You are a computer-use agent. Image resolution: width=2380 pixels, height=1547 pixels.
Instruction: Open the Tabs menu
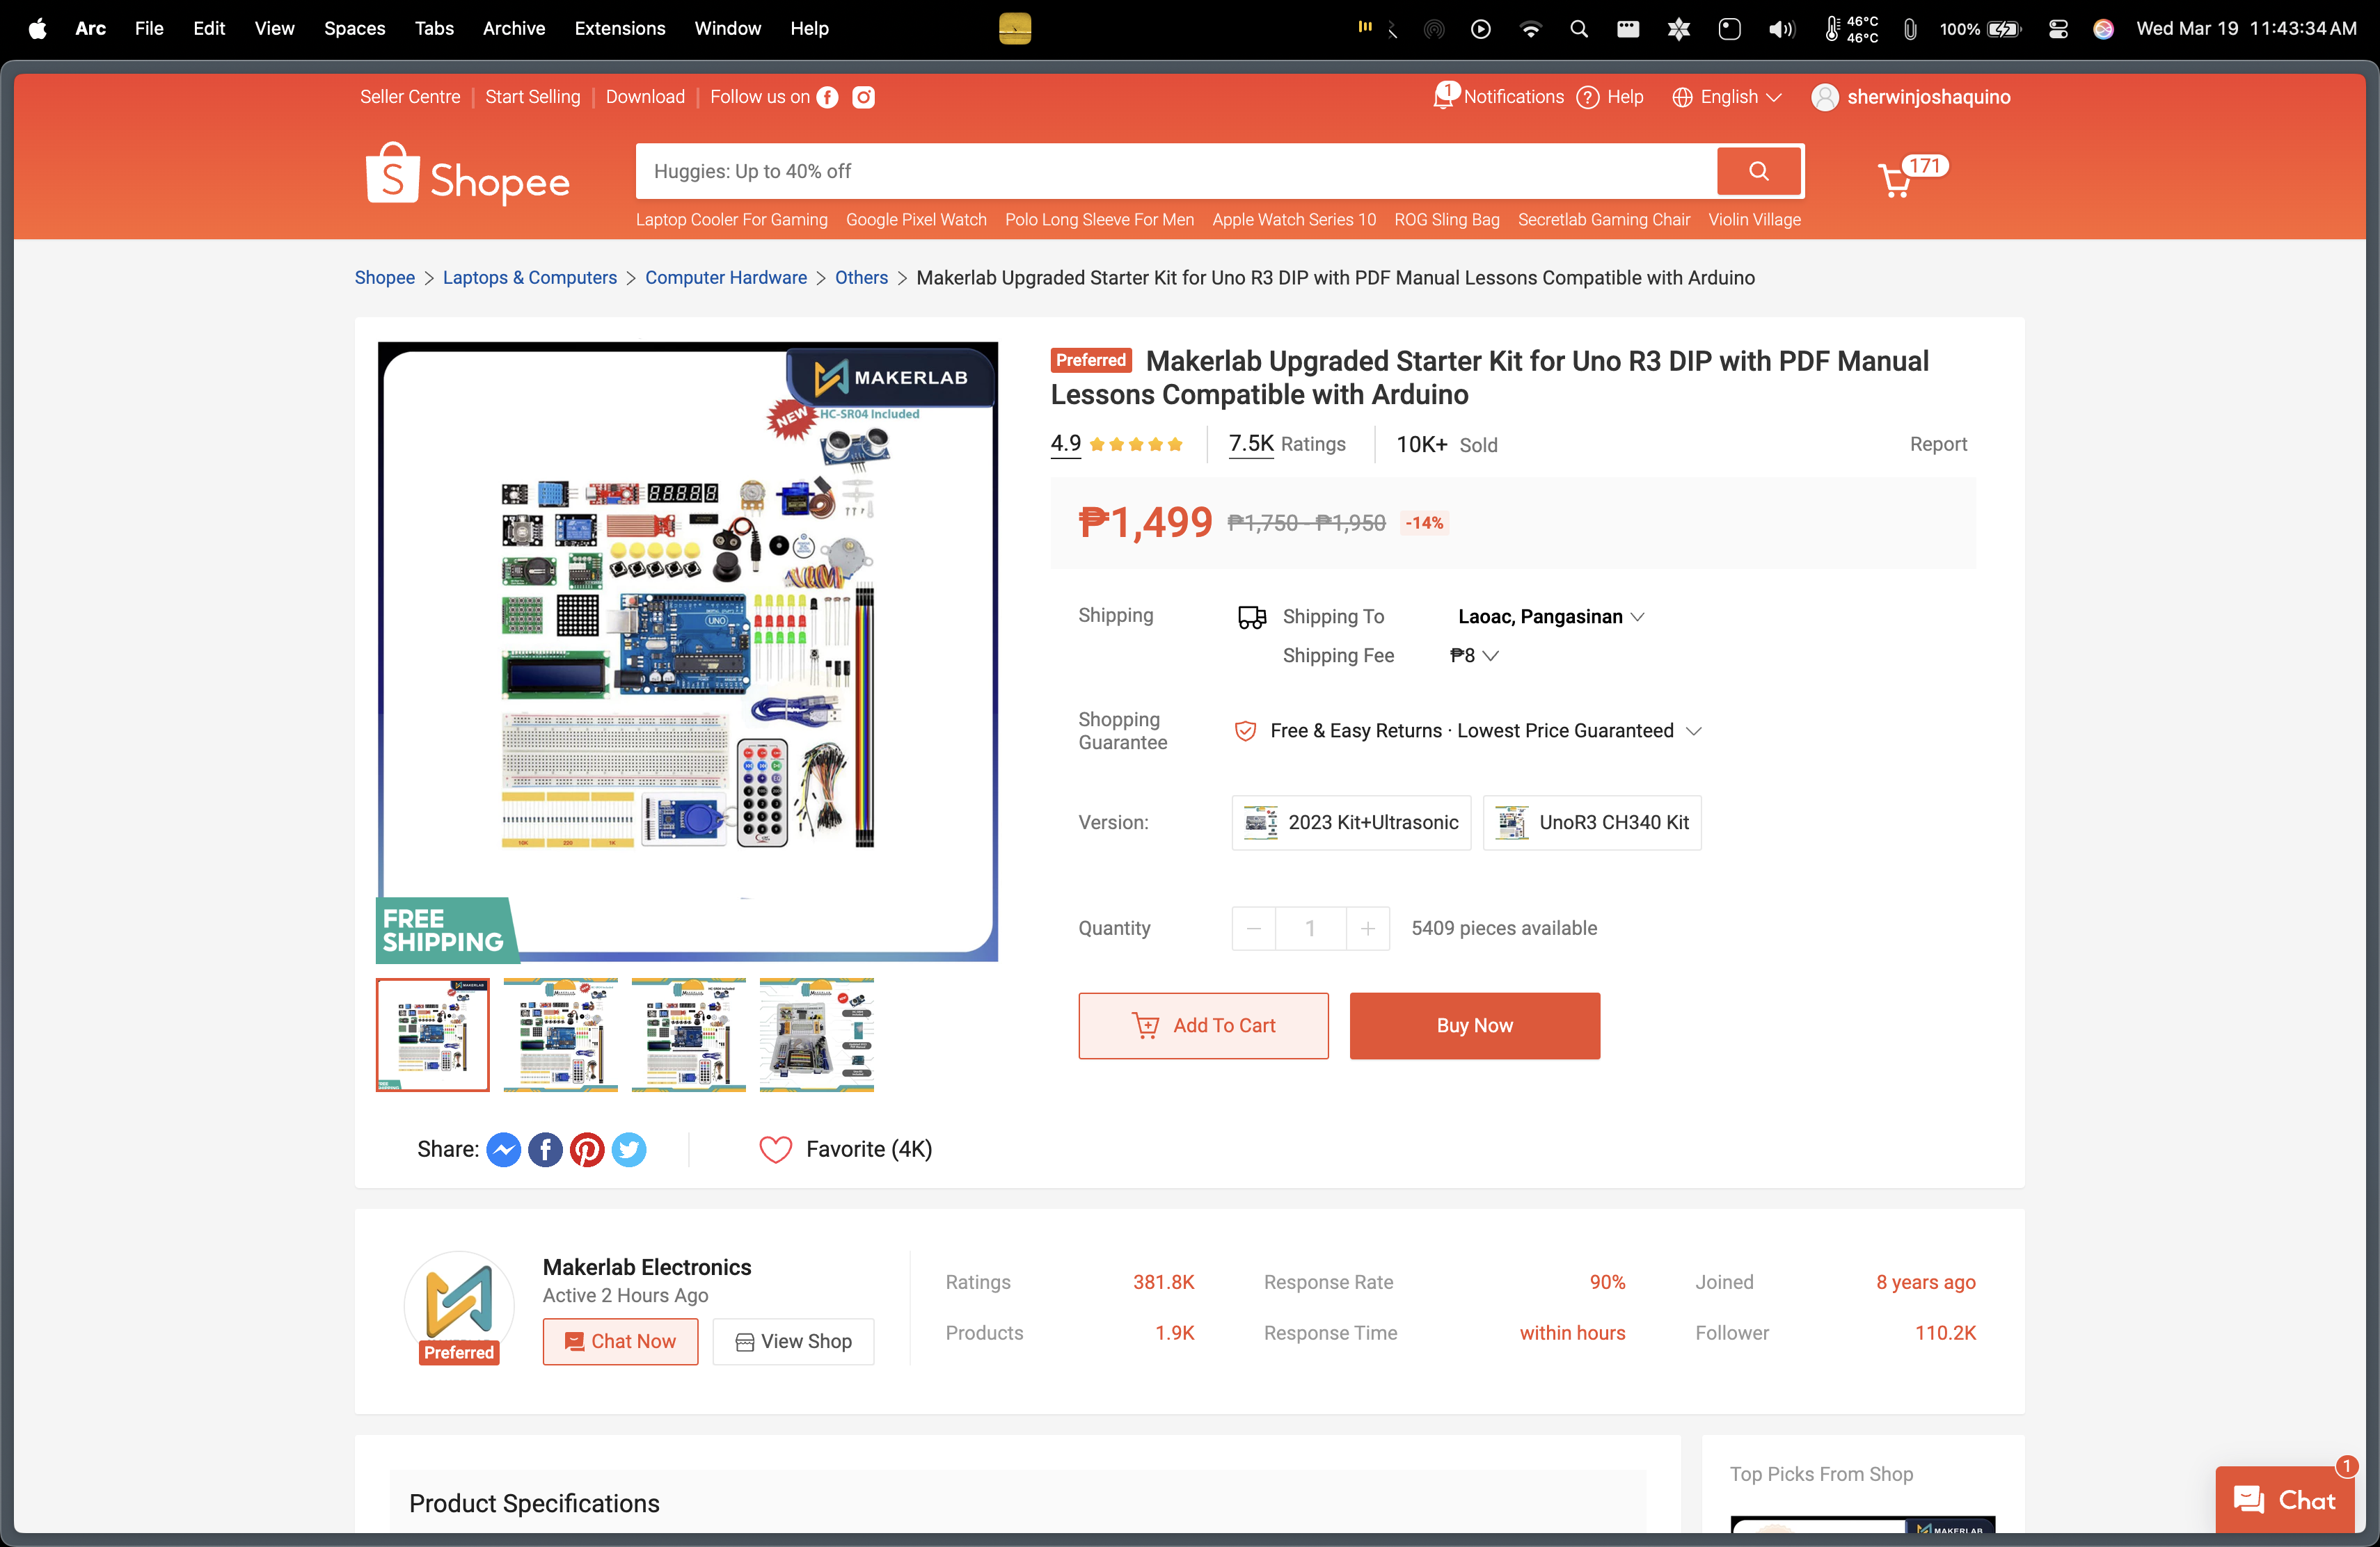[x=434, y=28]
